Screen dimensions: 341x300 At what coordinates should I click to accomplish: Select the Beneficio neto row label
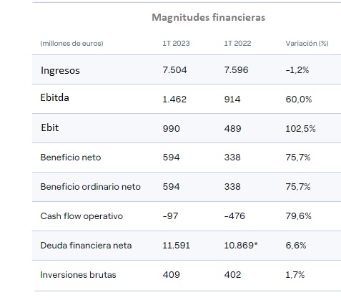[71, 158]
